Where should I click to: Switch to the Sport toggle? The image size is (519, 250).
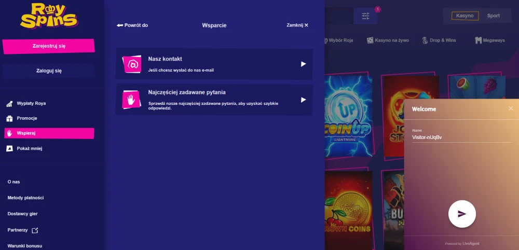pyautogui.click(x=493, y=16)
